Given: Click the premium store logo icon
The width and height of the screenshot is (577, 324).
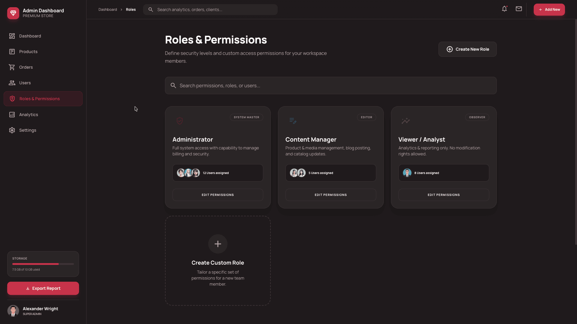Looking at the screenshot, I should [x=13, y=13].
